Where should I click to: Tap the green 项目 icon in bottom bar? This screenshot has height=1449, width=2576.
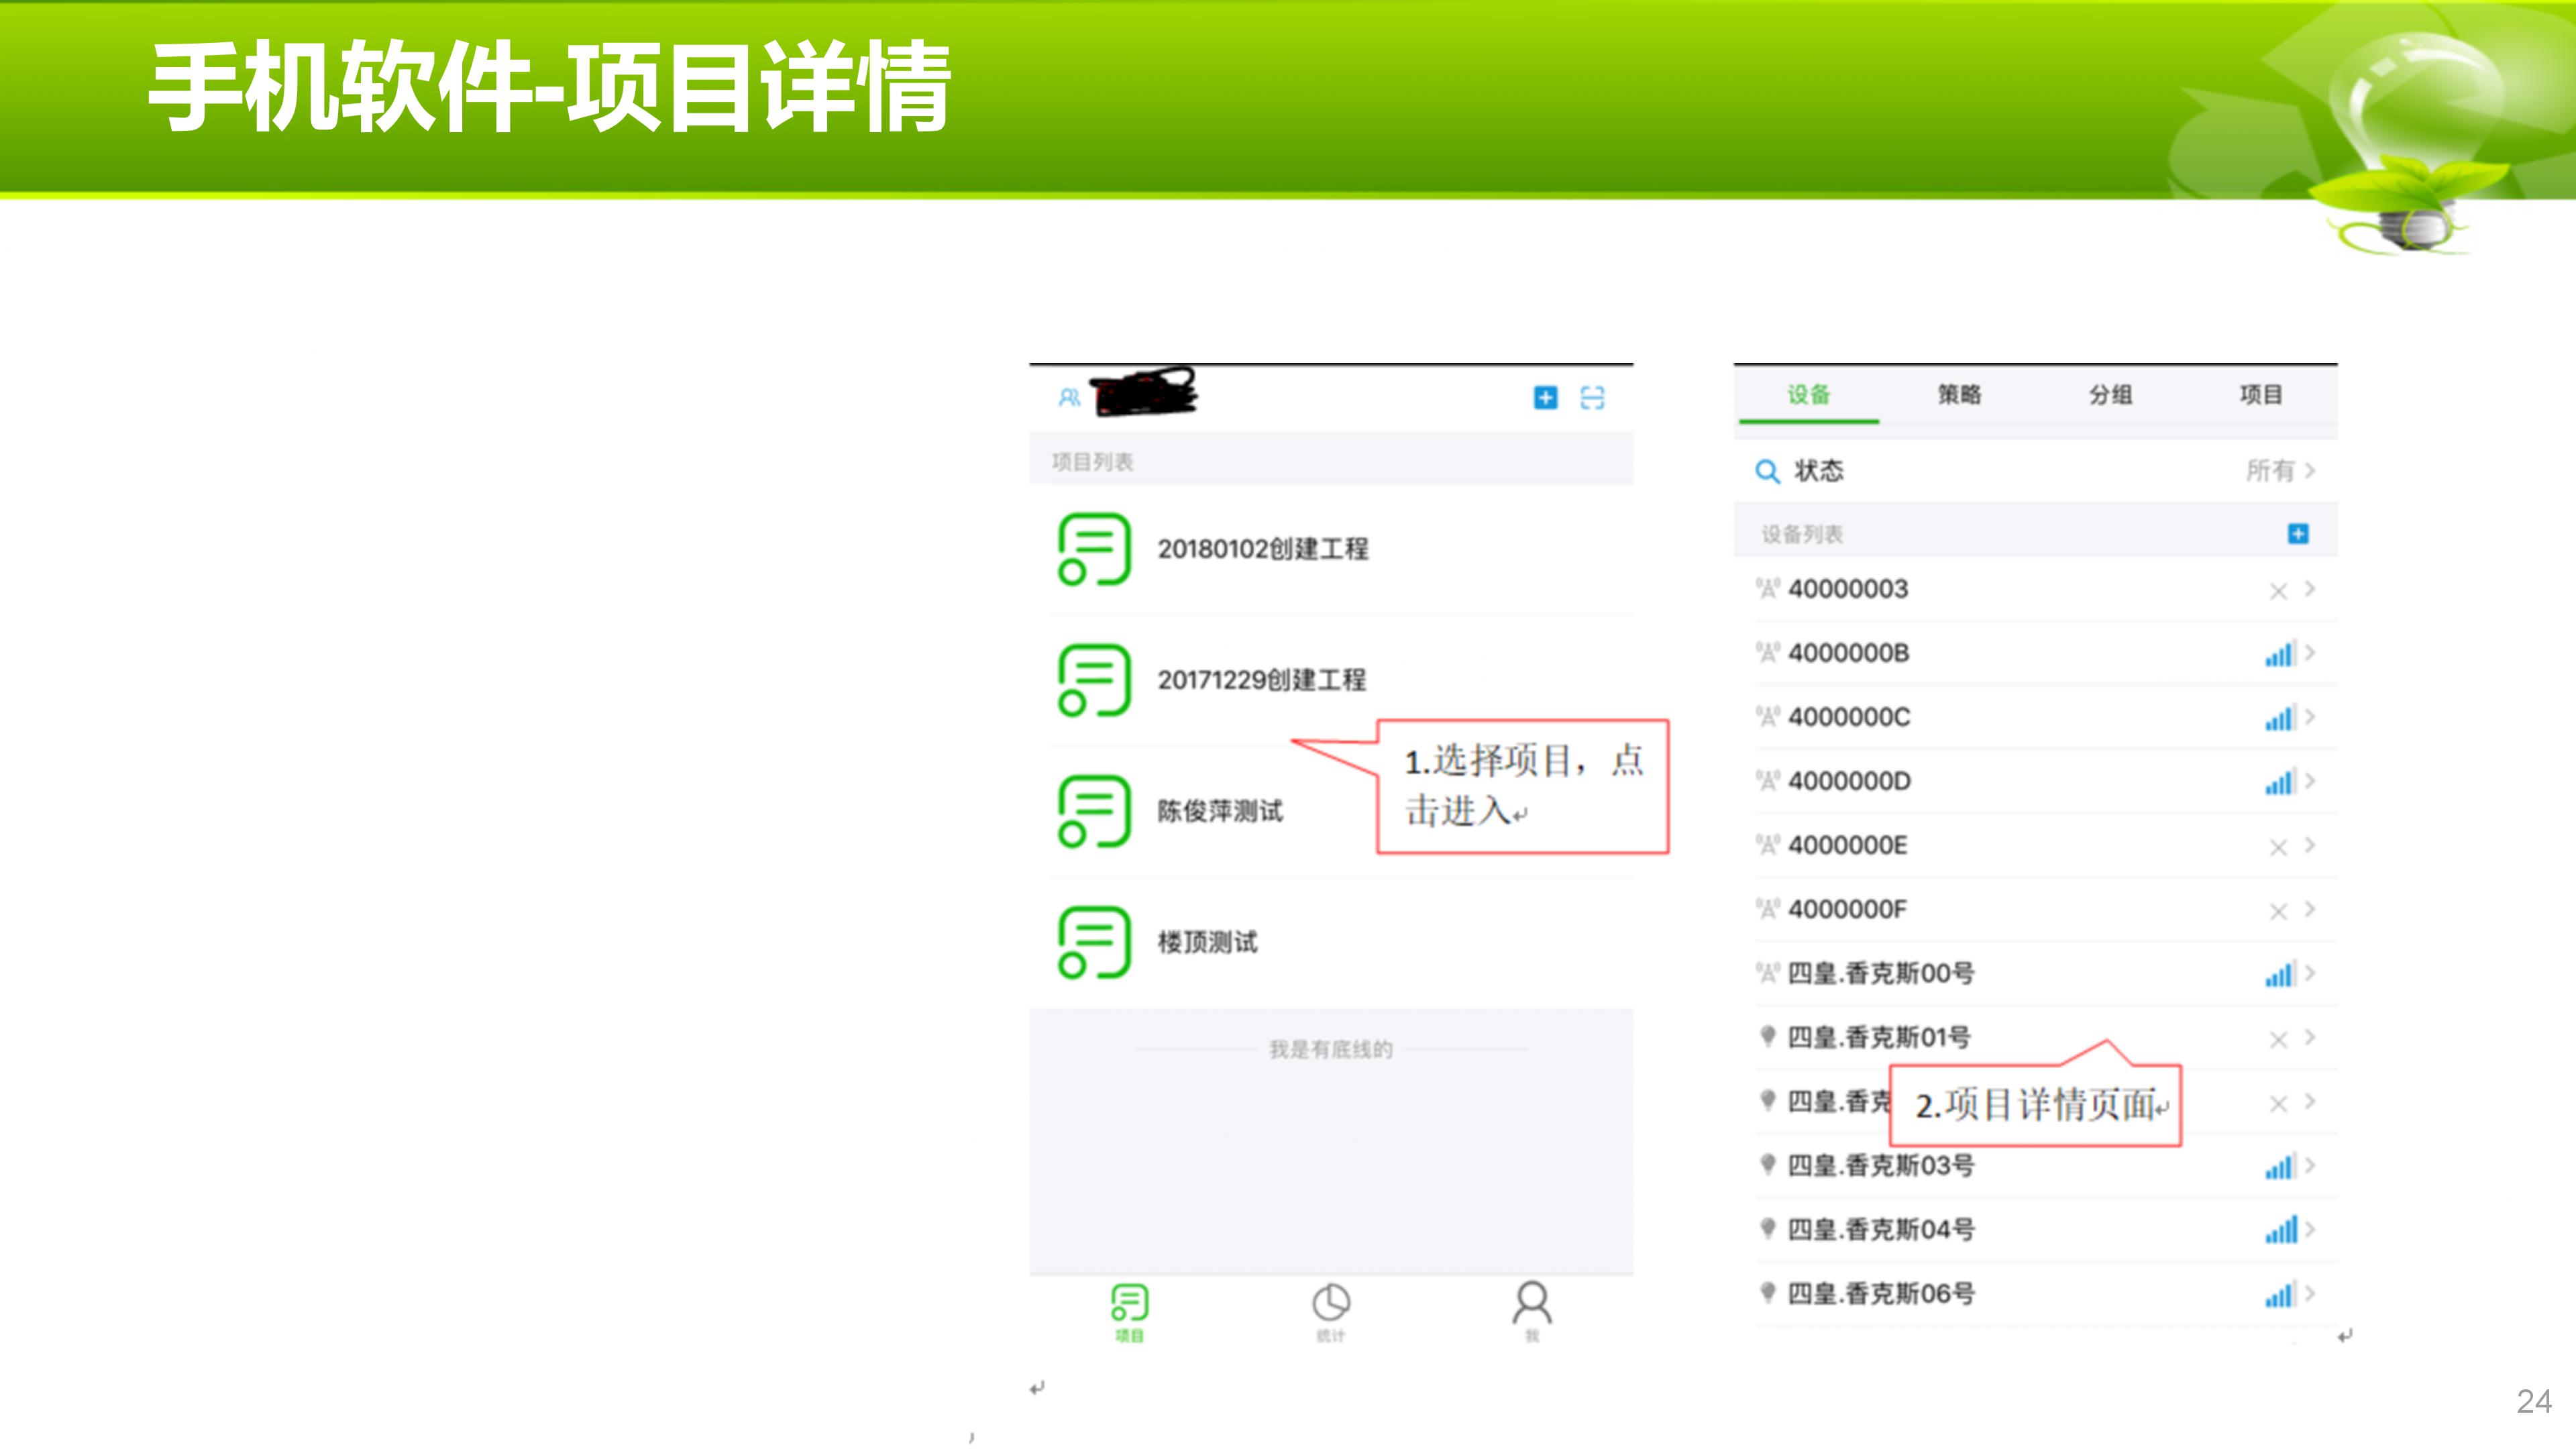coord(1129,1303)
